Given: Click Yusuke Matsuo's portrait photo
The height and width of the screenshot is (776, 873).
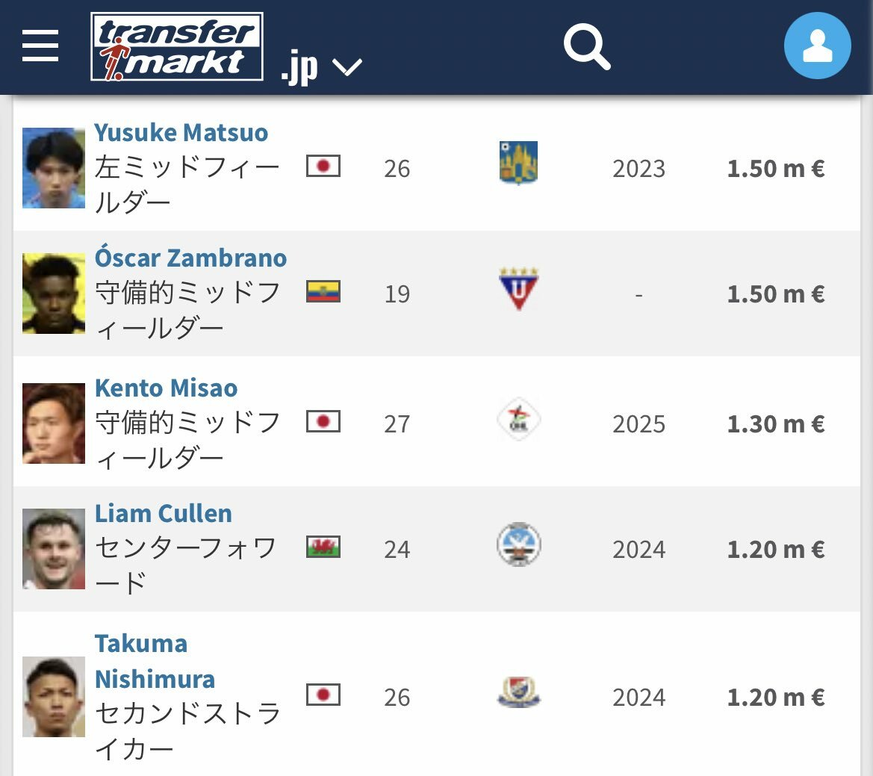Looking at the screenshot, I should point(54,168).
